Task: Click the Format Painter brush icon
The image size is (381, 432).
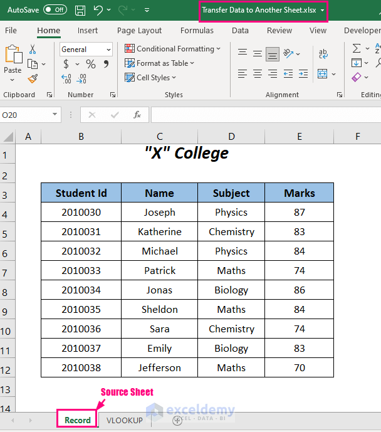Action: pos(33,78)
